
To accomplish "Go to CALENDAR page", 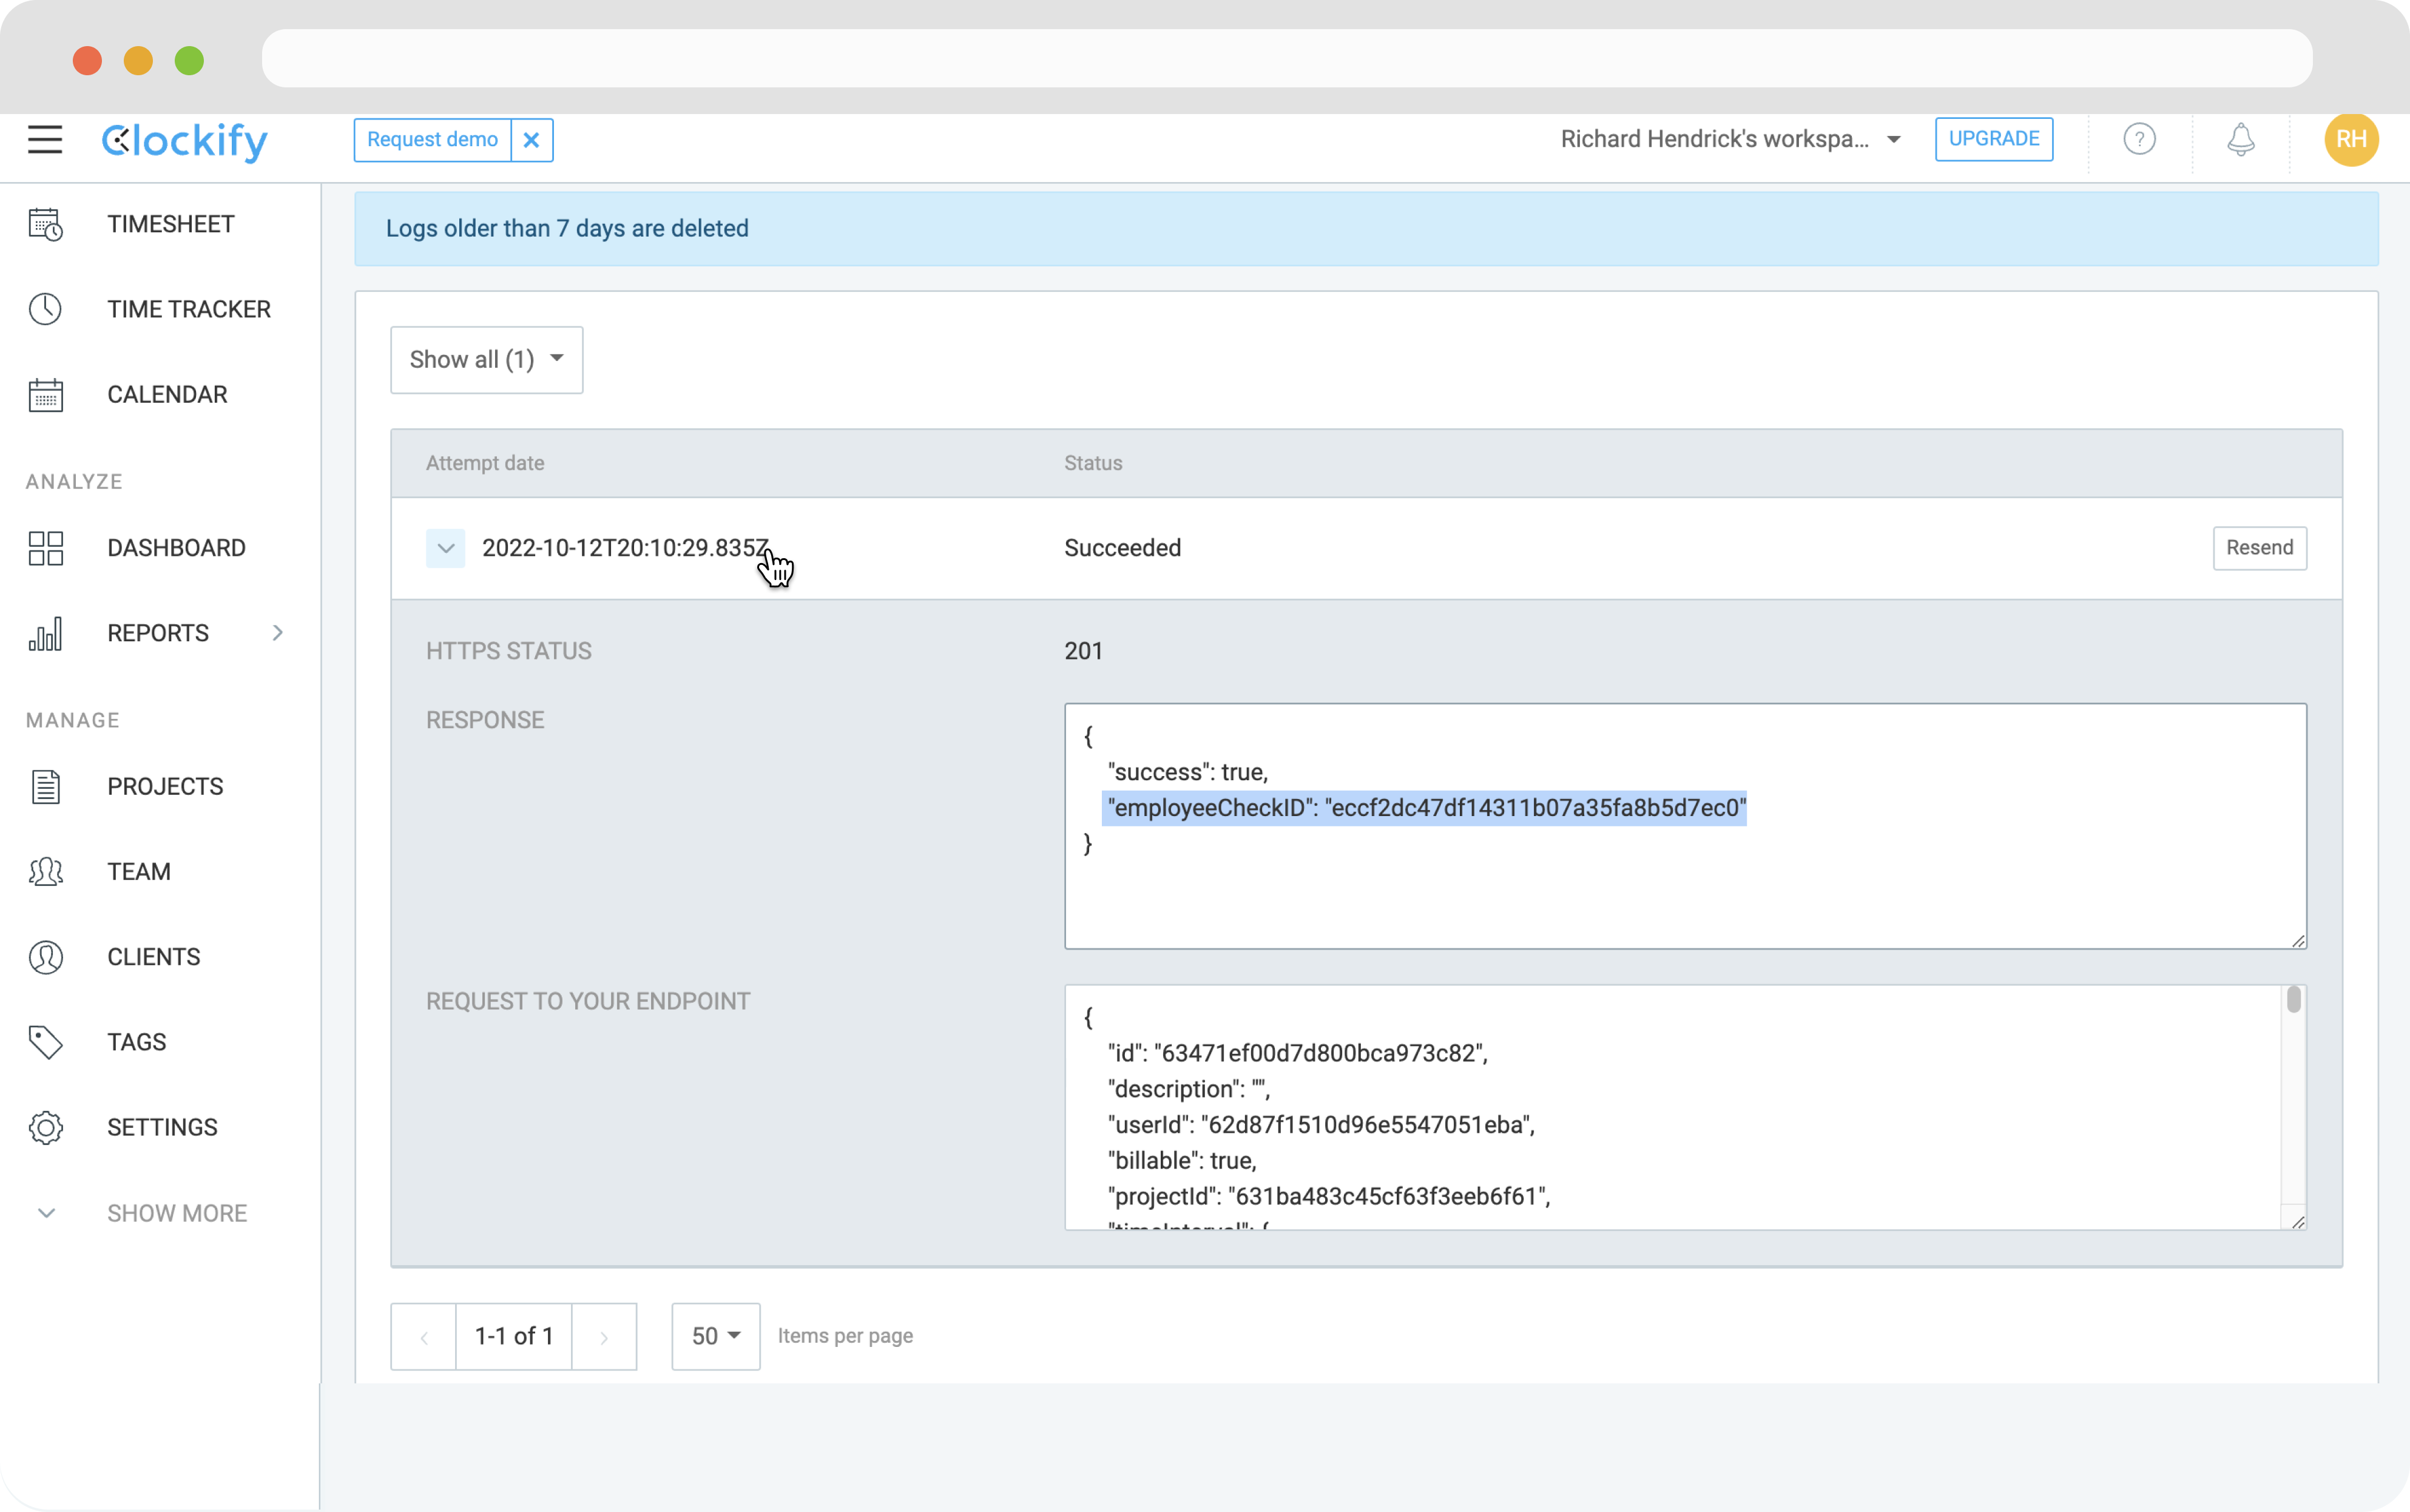I will click(167, 395).
